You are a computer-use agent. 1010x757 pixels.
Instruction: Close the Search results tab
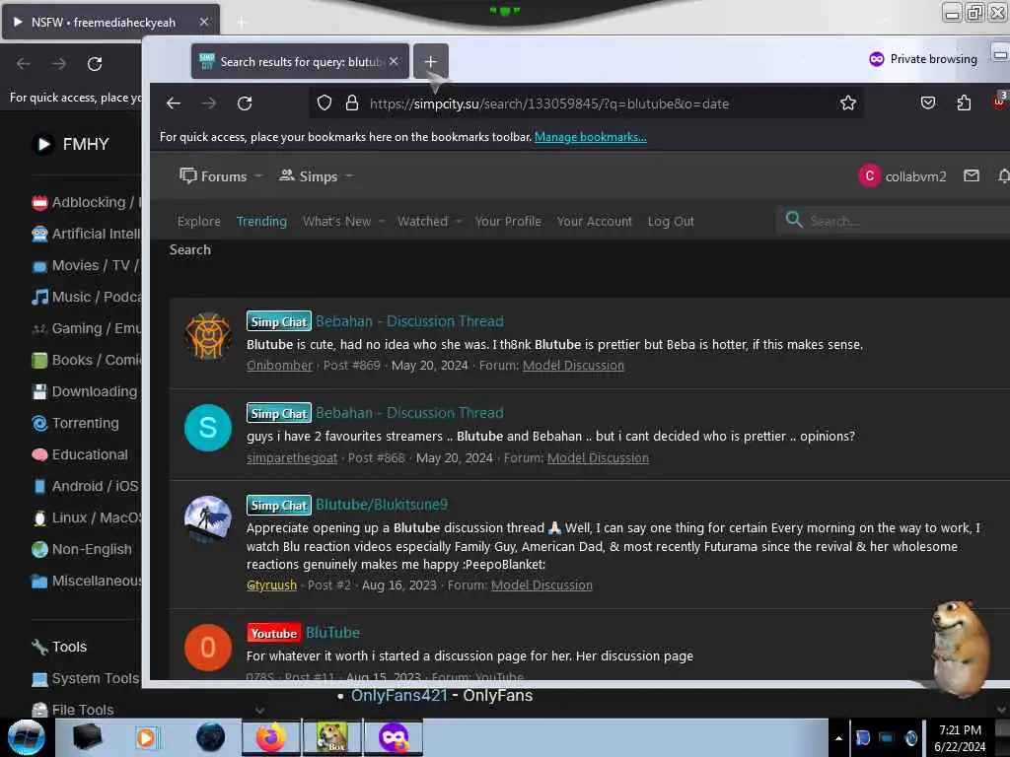394,61
